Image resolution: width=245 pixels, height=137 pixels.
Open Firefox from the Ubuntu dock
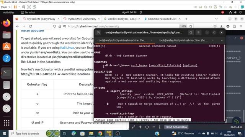tap(7, 23)
